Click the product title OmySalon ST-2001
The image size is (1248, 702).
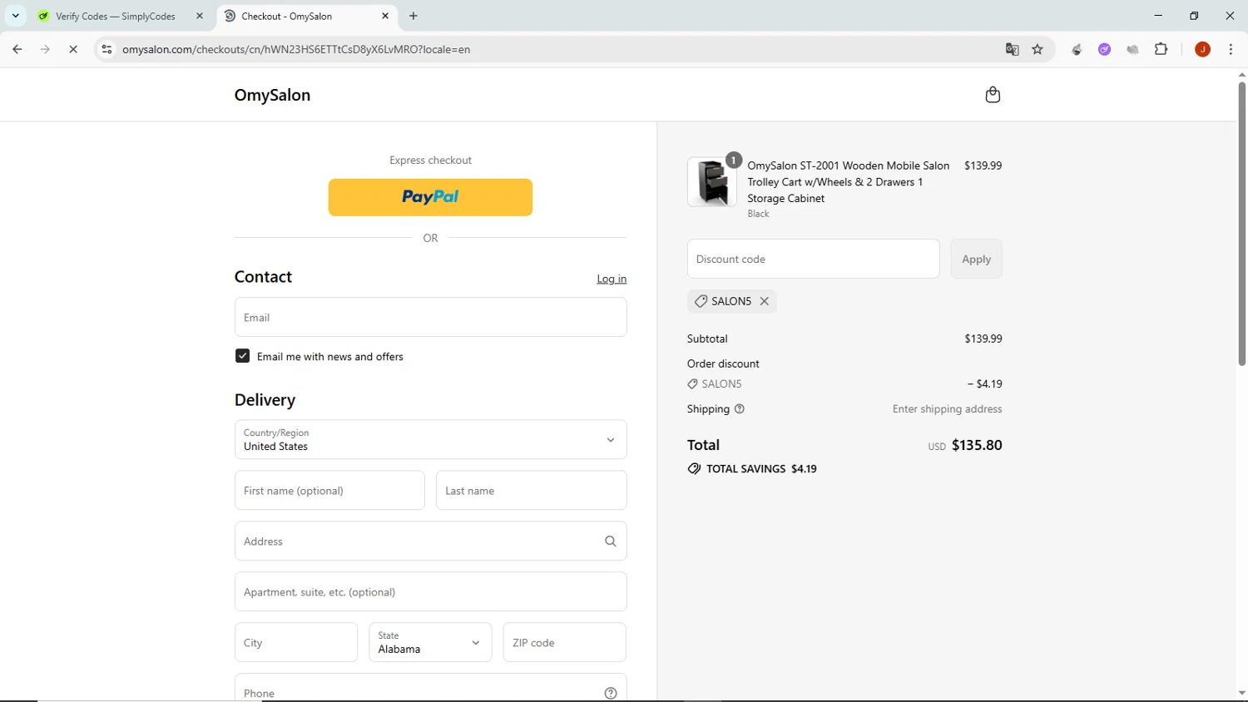coord(848,181)
